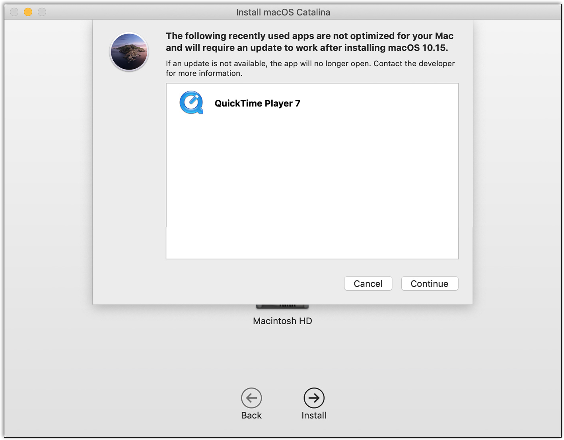Click the 'Contact the developer' description text
This screenshot has width=564, height=440.
coord(310,68)
